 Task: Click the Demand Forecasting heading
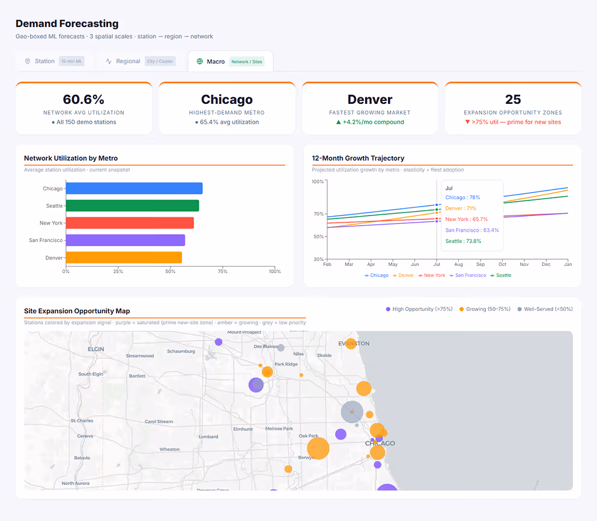coord(67,23)
